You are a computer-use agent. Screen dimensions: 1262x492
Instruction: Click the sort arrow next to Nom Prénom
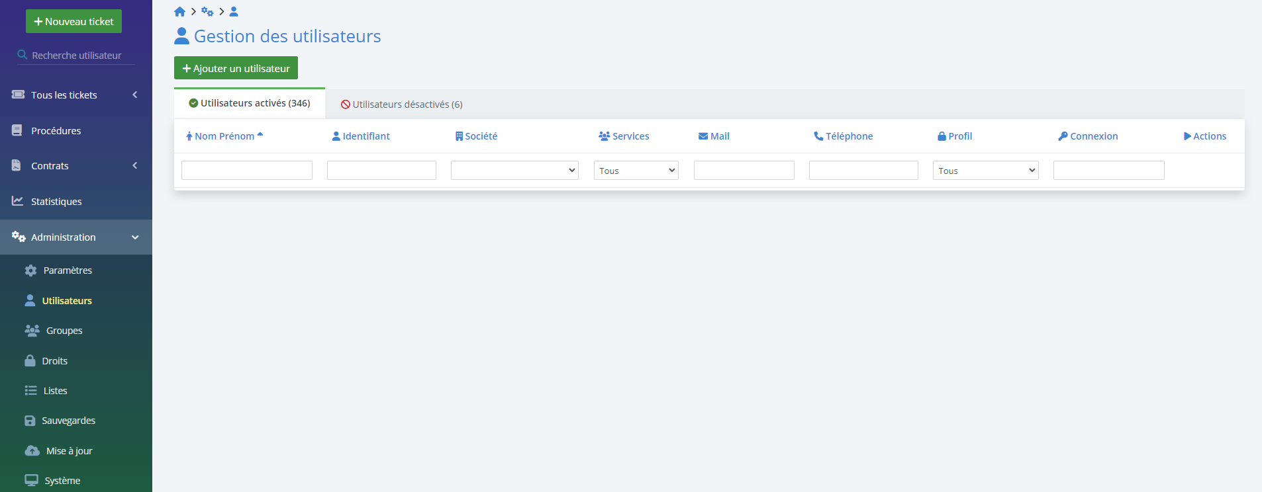pos(260,135)
